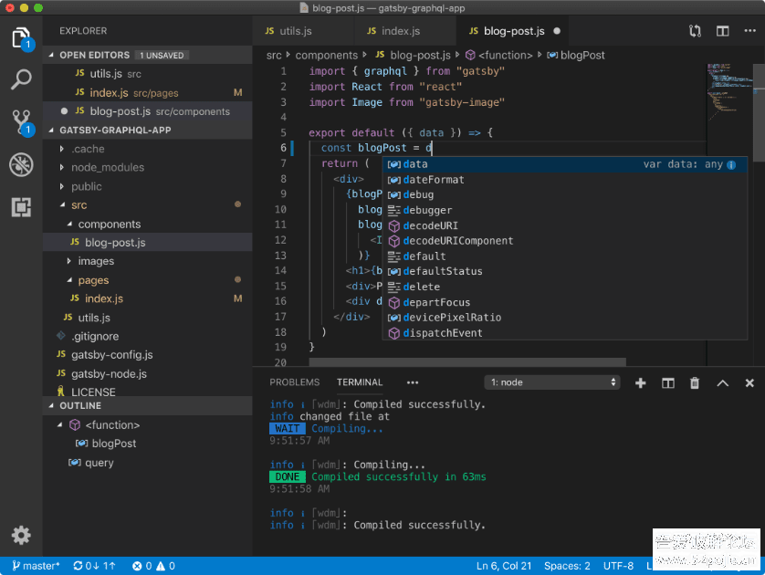Open the Manage gear icon
This screenshot has width=765, height=575.
pos(21,535)
